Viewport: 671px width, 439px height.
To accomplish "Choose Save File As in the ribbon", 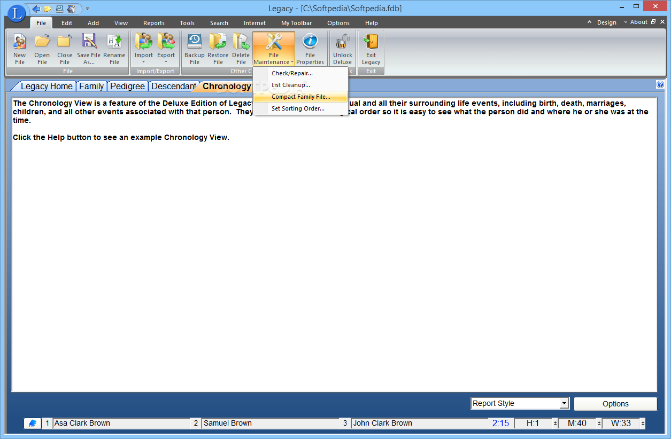I will tap(89, 49).
